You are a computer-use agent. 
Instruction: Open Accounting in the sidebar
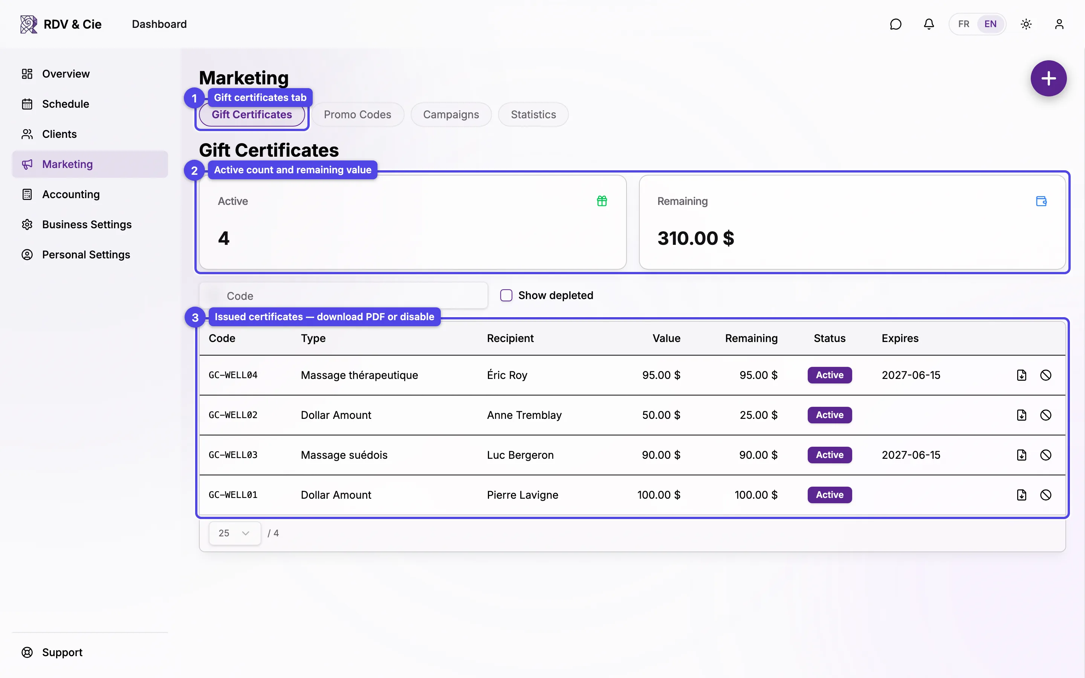click(x=90, y=194)
